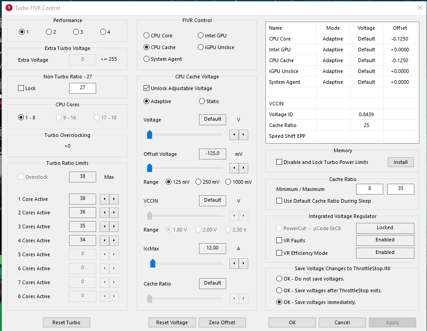Increase 1 Core Active ratio with right arrow

point(114,199)
